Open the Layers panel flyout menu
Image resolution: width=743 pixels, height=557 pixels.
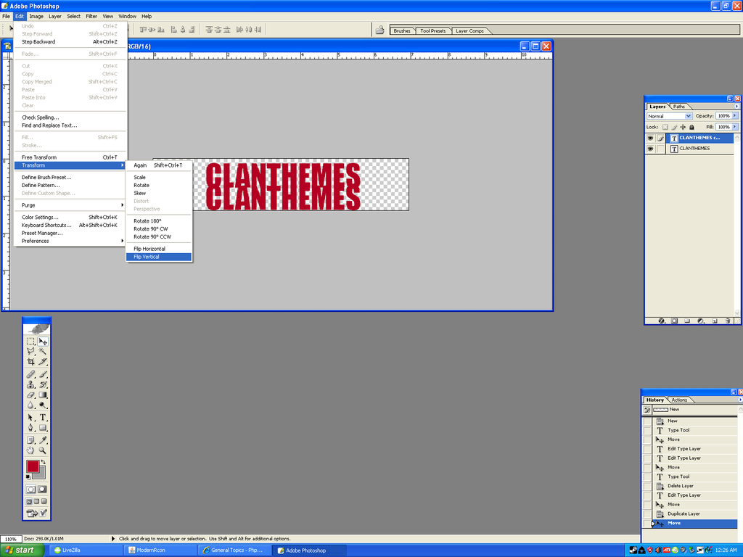[736, 107]
